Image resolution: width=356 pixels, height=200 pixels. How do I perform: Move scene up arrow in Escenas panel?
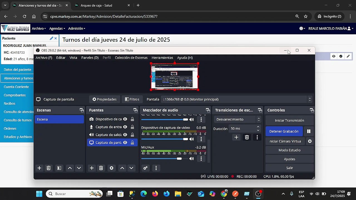point(70,168)
